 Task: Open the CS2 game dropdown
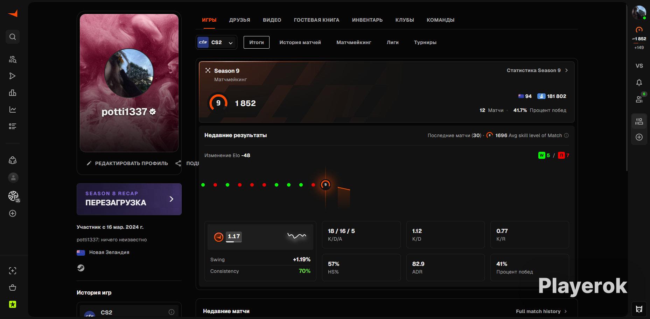click(x=216, y=42)
